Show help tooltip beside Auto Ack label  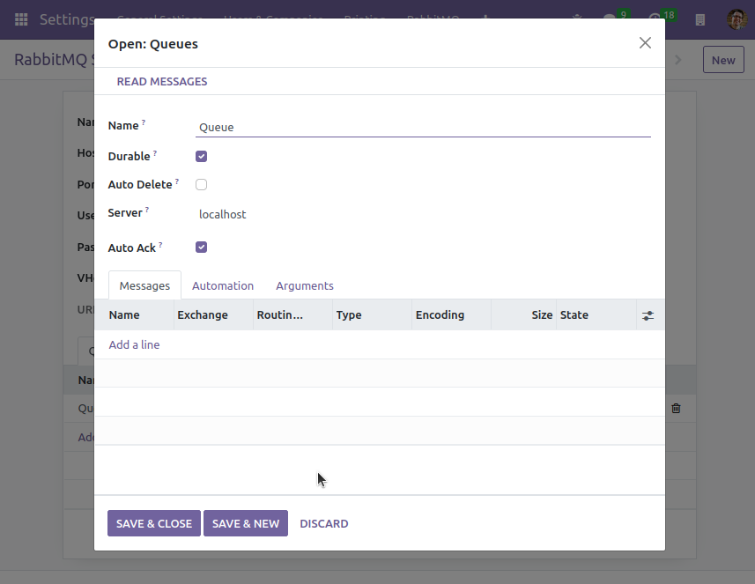160,245
